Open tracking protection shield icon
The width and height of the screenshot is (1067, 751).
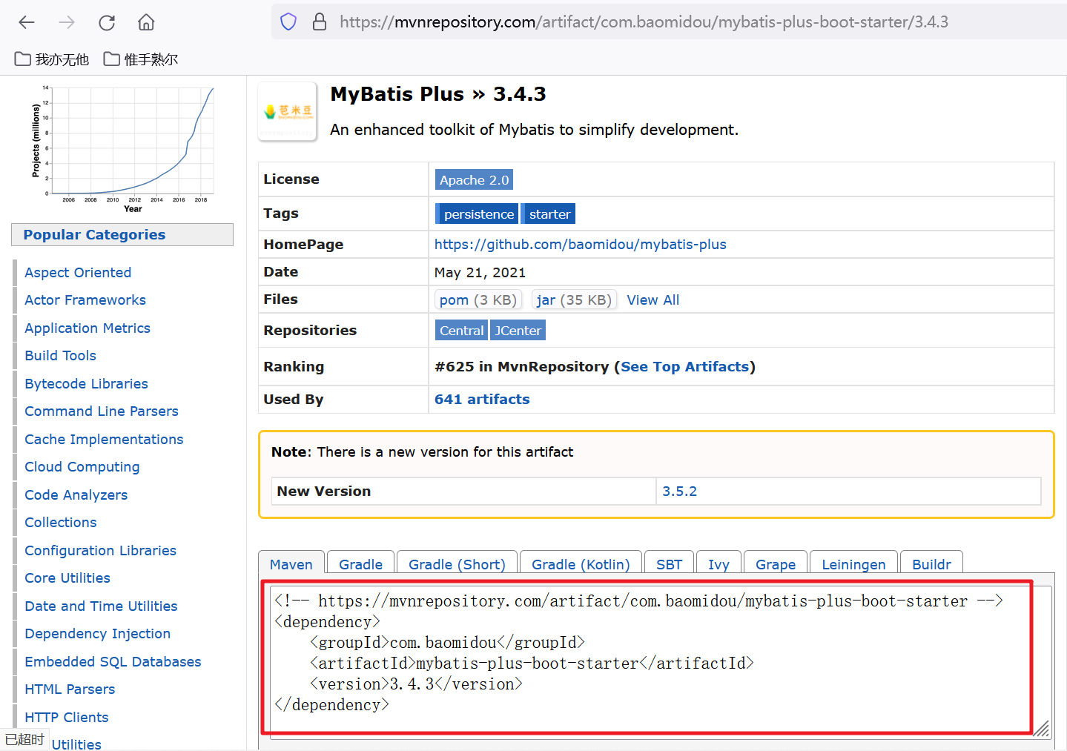288,22
